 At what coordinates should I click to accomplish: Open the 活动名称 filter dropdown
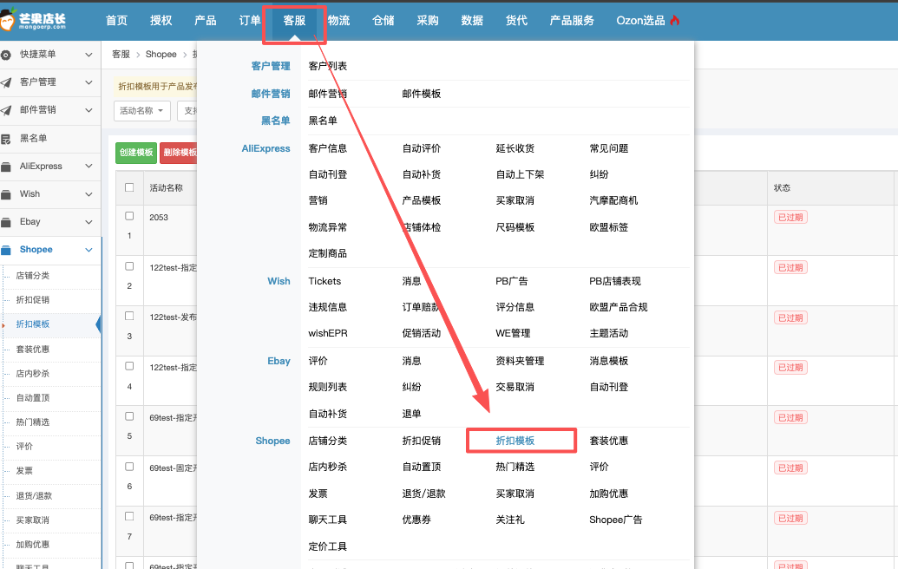142,111
